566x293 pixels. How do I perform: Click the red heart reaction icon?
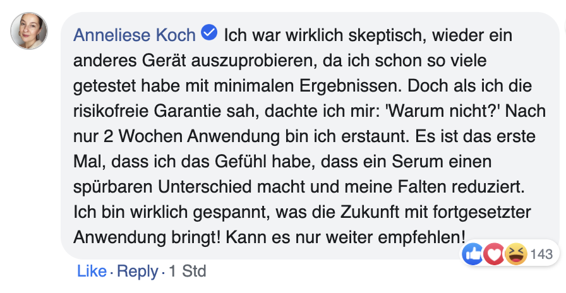click(495, 254)
